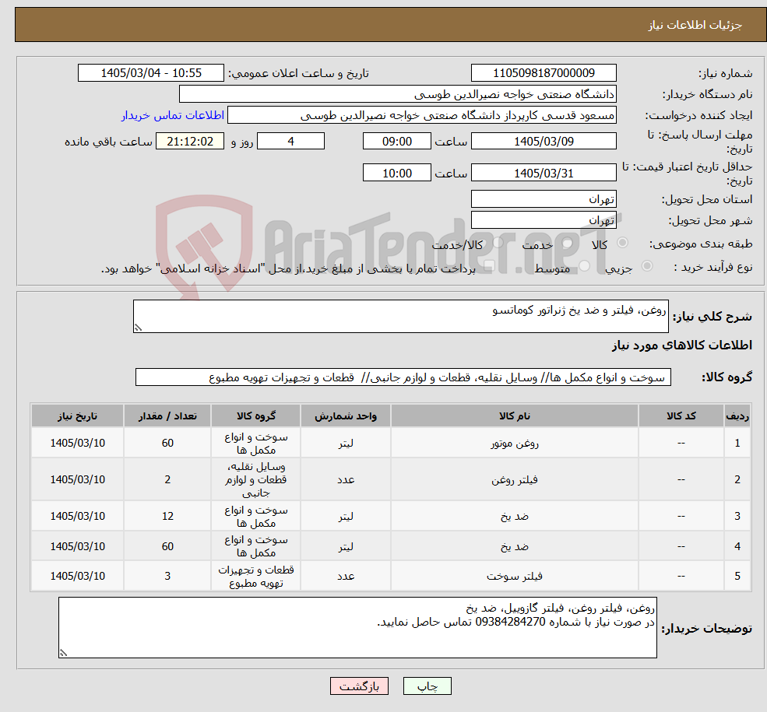This screenshot has height=712, width=767.
Task: Click quantity 12 in row 3
Action: [x=167, y=516]
